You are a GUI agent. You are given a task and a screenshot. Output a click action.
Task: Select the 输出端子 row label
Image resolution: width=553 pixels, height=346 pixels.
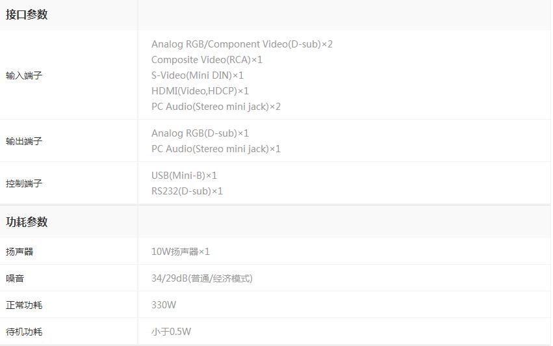24,141
